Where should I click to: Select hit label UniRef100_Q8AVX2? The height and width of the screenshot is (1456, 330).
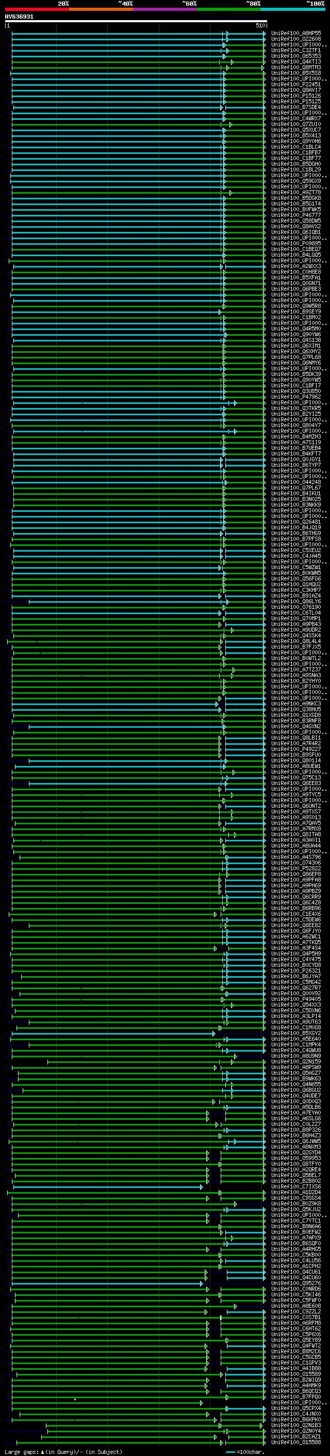(x=296, y=227)
